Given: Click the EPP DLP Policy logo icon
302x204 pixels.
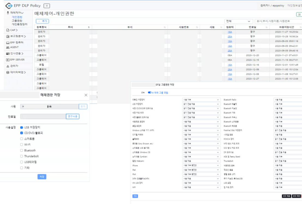Looking at the screenshot, I should pyautogui.click(x=9, y=6).
